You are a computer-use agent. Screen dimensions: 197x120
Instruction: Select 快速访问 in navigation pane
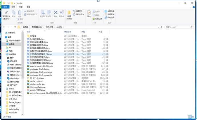point(11,33)
